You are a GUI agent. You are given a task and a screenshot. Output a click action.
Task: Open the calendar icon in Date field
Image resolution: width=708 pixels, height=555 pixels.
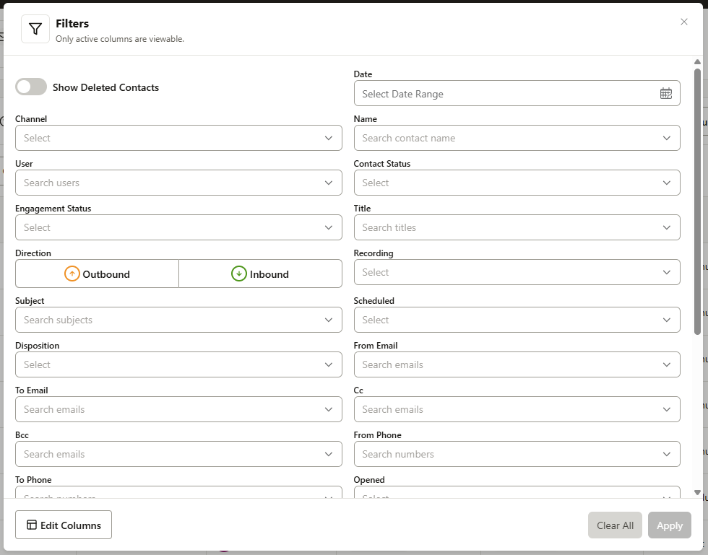665,93
